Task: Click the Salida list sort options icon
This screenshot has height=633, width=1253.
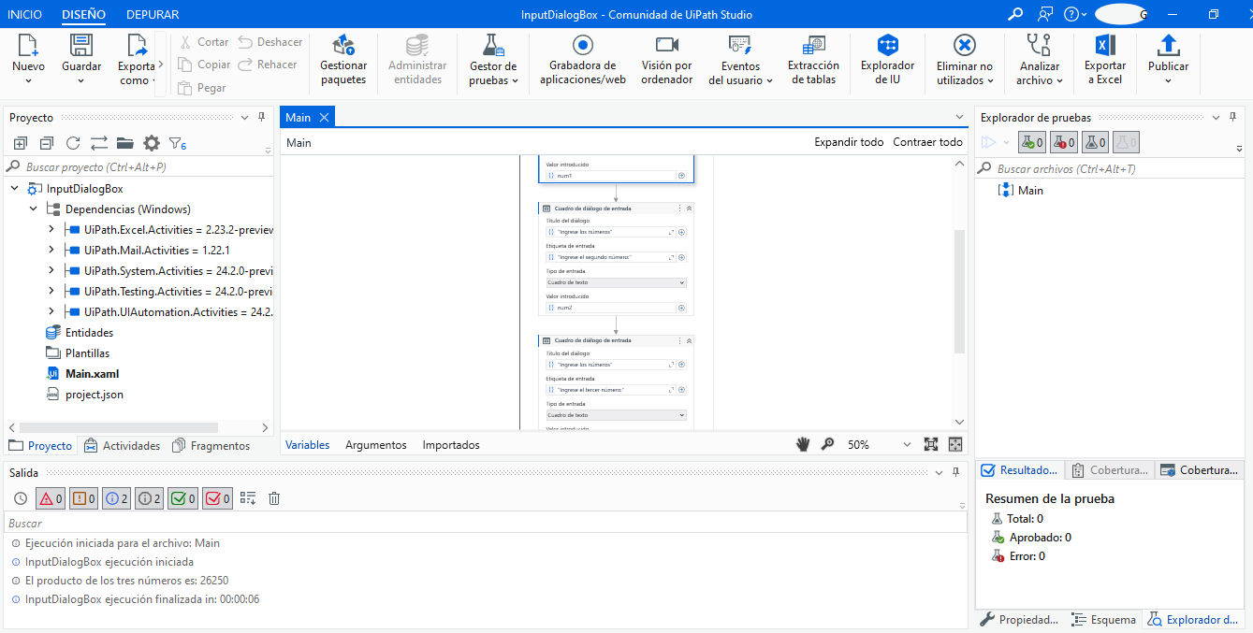Action: click(x=248, y=498)
